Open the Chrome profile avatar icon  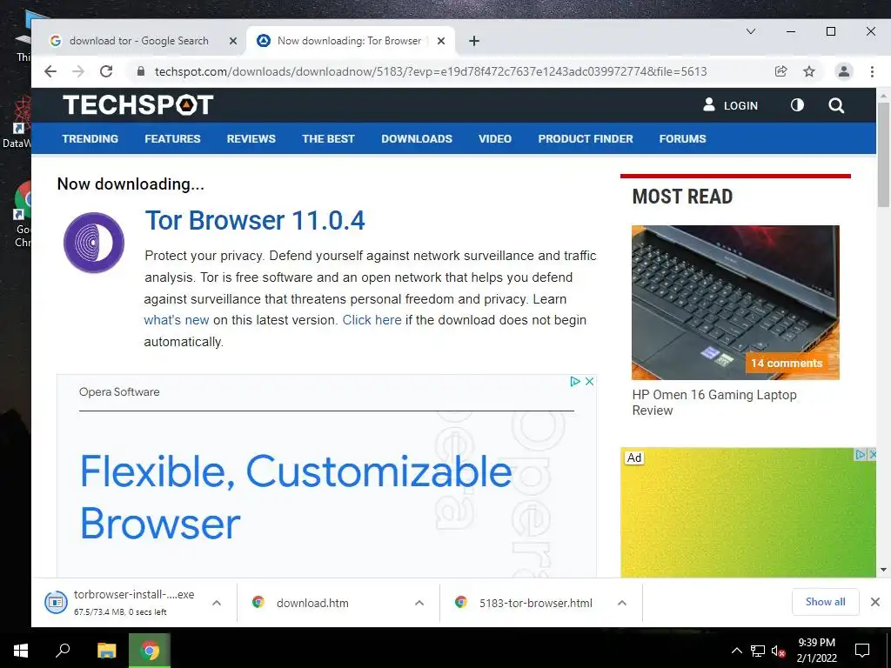tap(844, 71)
